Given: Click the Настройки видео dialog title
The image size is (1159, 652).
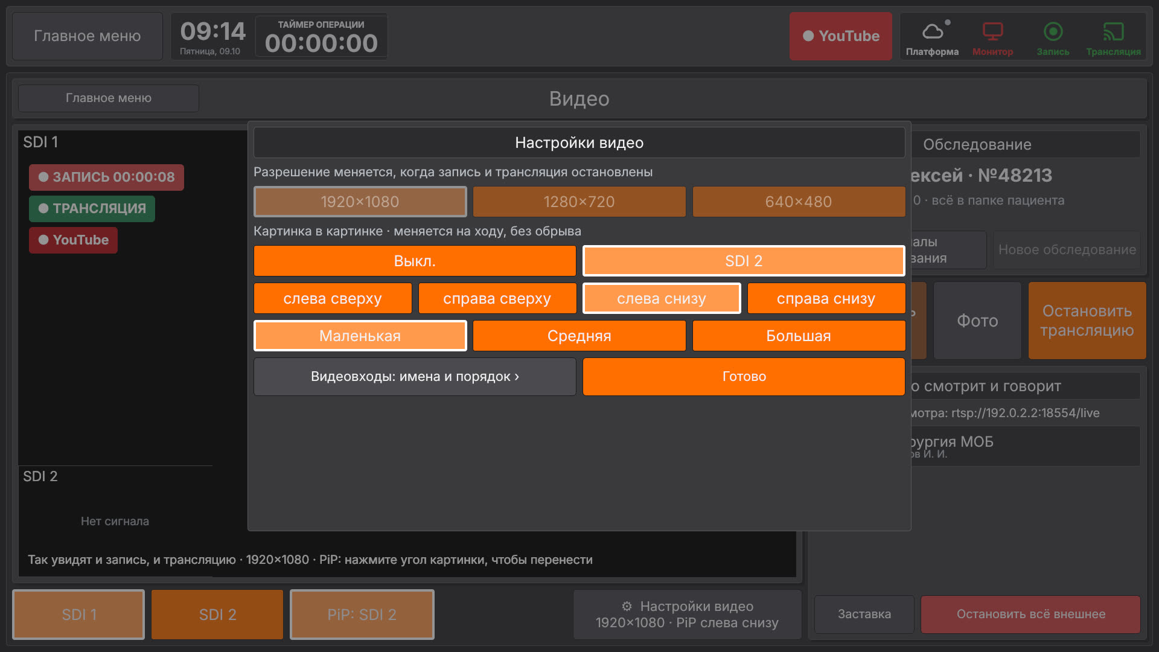Looking at the screenshot, I should coord(579,142).
